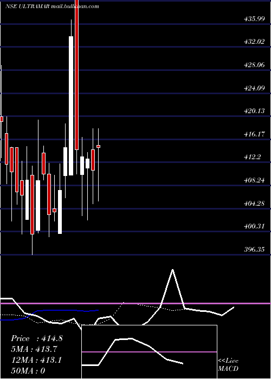
Task: Click the tall red candlestick reaching chart top
Action: [x=77, y=75]
